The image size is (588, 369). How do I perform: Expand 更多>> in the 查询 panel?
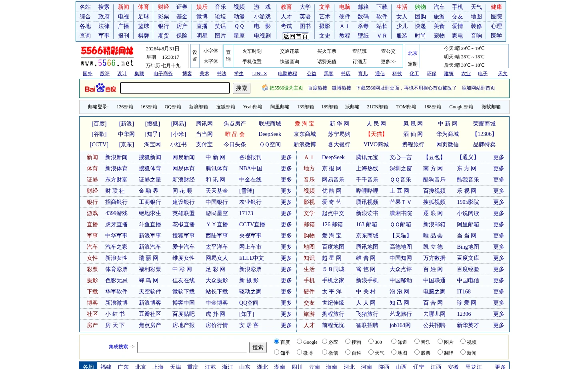click(388, 62)
